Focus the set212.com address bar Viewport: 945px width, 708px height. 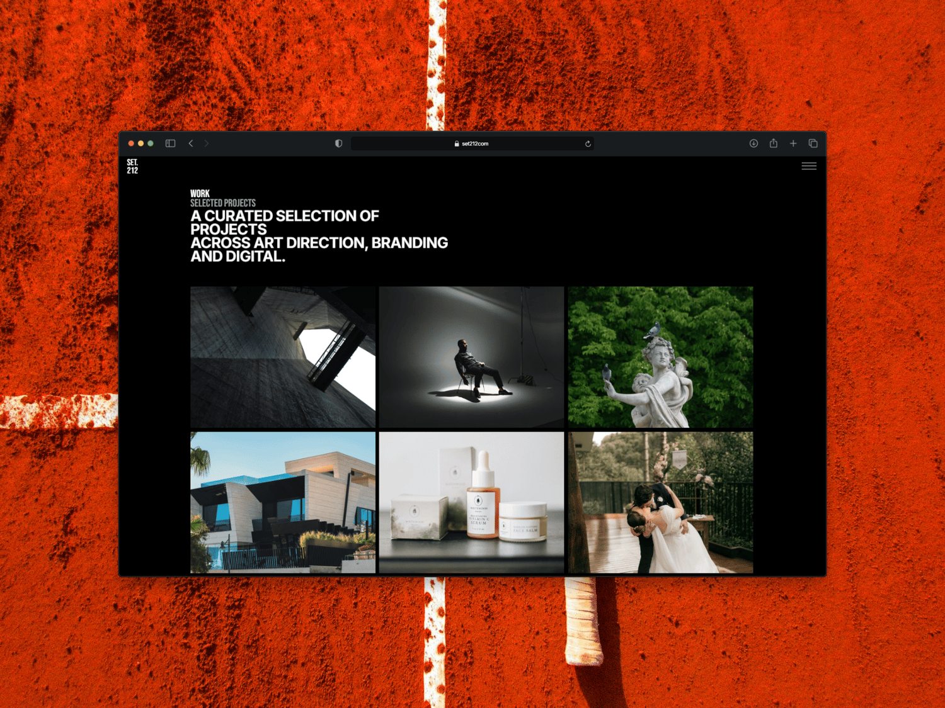pyautogui.click(x=472, y=143)
